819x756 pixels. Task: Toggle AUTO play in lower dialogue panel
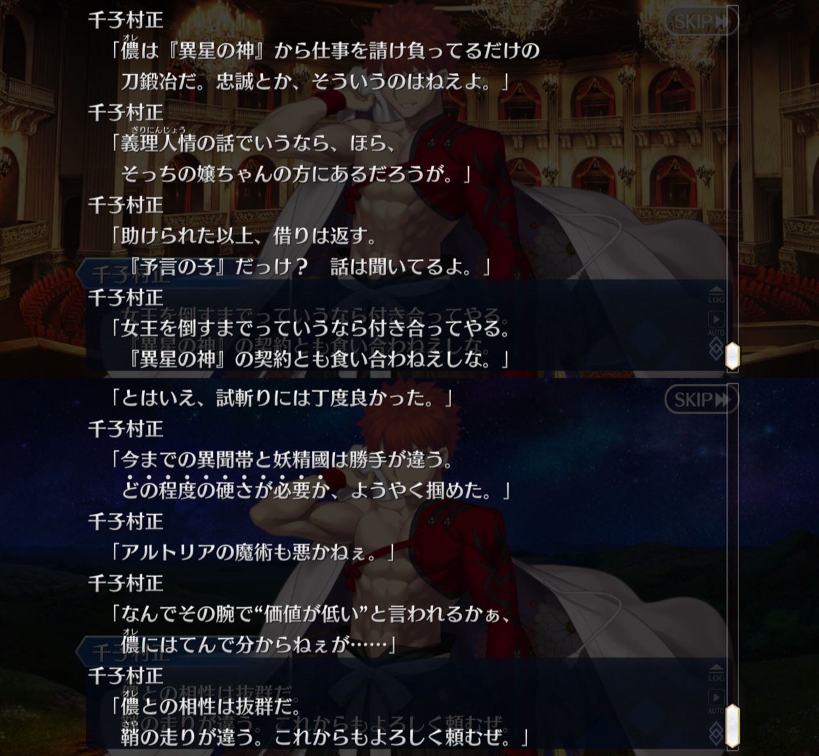(717, 700)
